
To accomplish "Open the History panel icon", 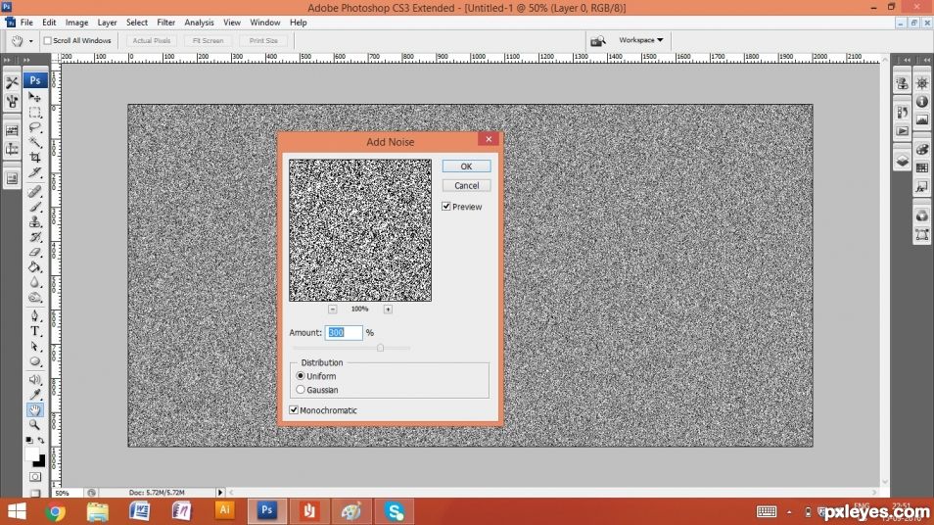I will click(x=903, y=112).
